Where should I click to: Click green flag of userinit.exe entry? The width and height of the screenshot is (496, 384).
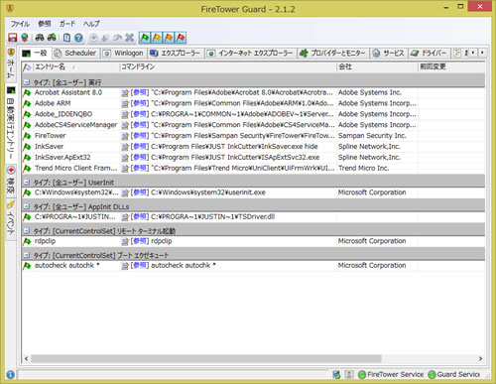27,192
